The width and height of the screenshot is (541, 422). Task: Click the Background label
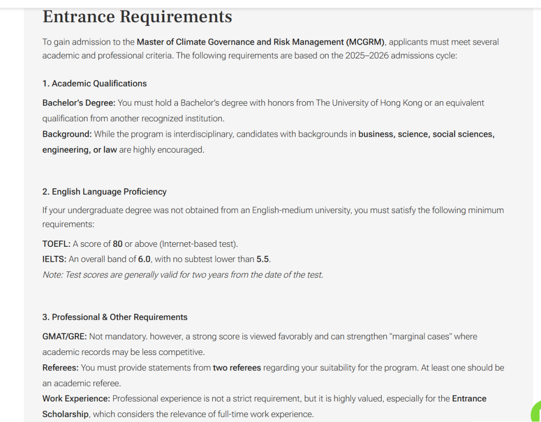(67, 134)
